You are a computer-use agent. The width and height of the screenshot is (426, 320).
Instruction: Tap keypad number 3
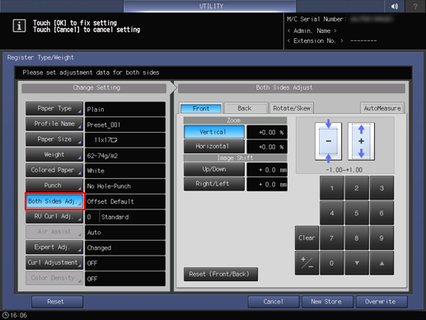(382, 188)
